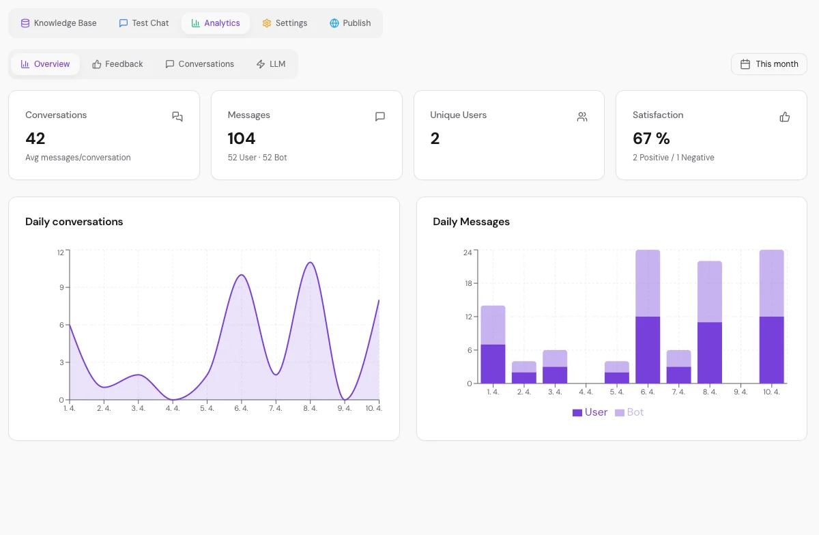819x535 pixels.
Task: Click the 42 conversations value
Action: (x=35, y=139)
